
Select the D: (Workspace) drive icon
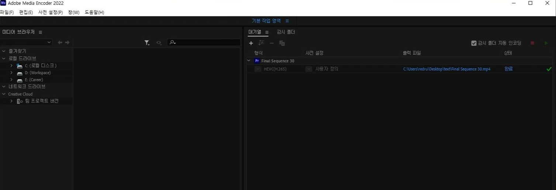tap(20, 73)
